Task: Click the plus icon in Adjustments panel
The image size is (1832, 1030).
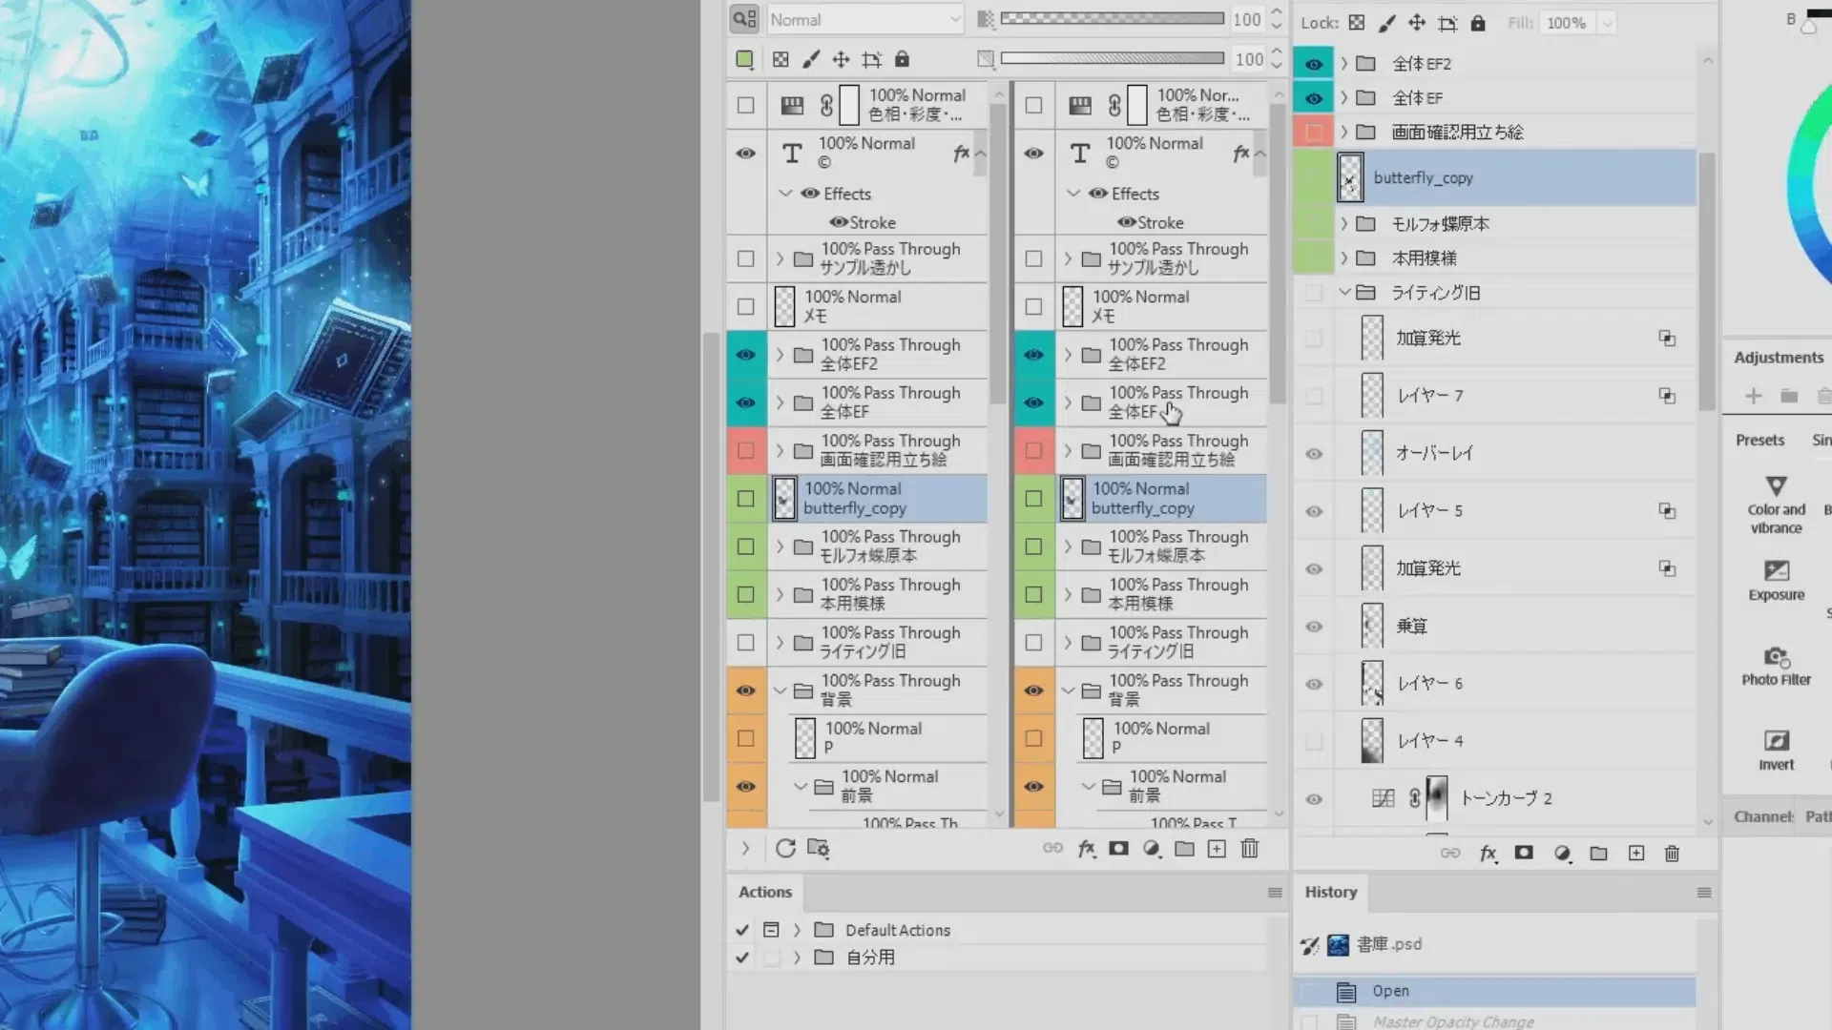Action: [1753, 396]
